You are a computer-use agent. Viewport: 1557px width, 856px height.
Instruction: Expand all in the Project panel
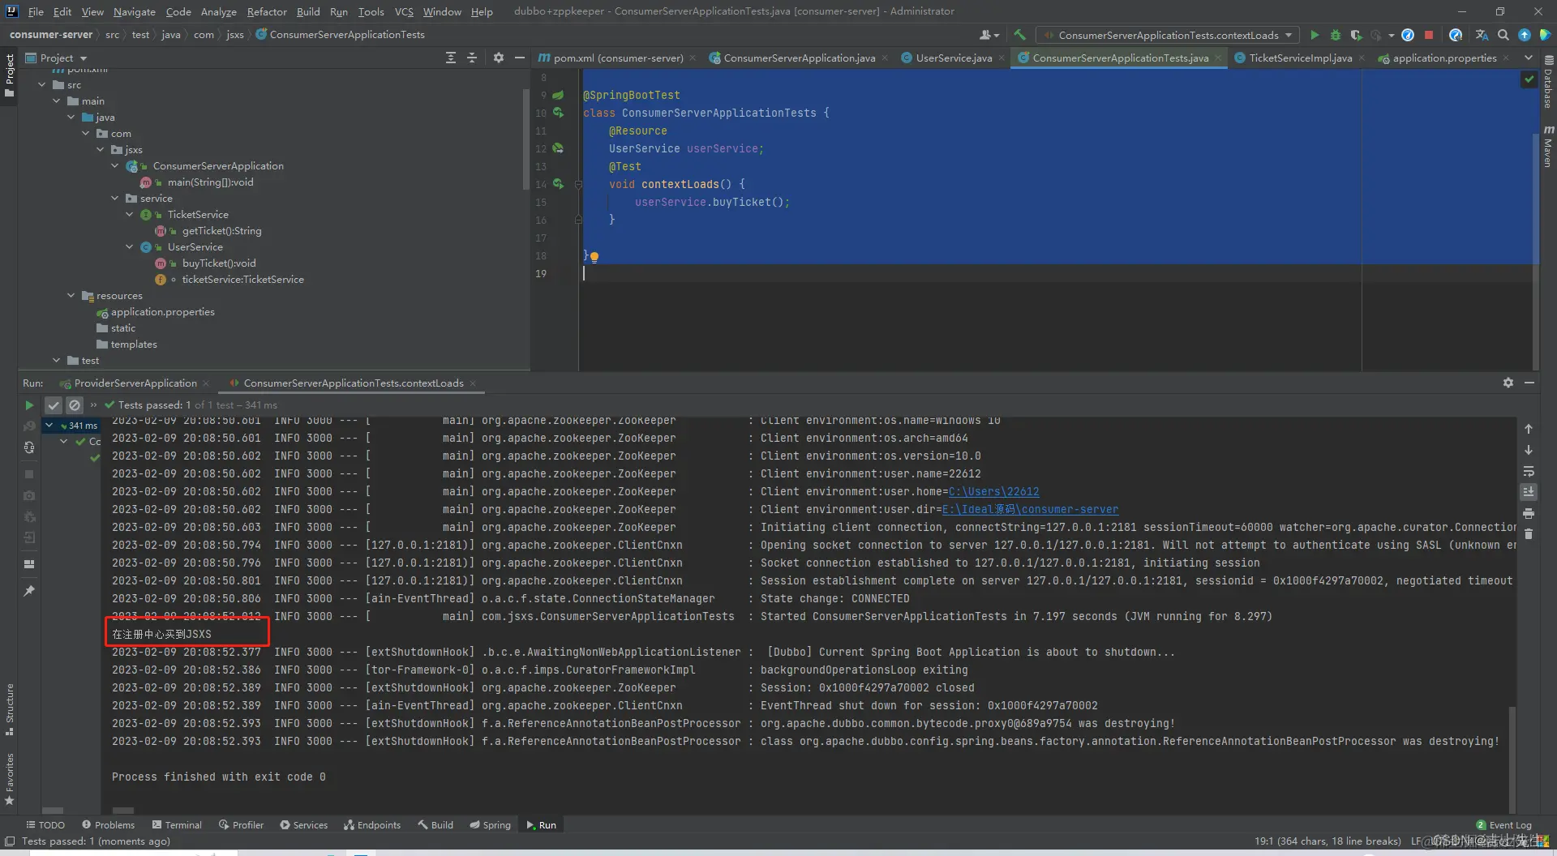point(451,58)
